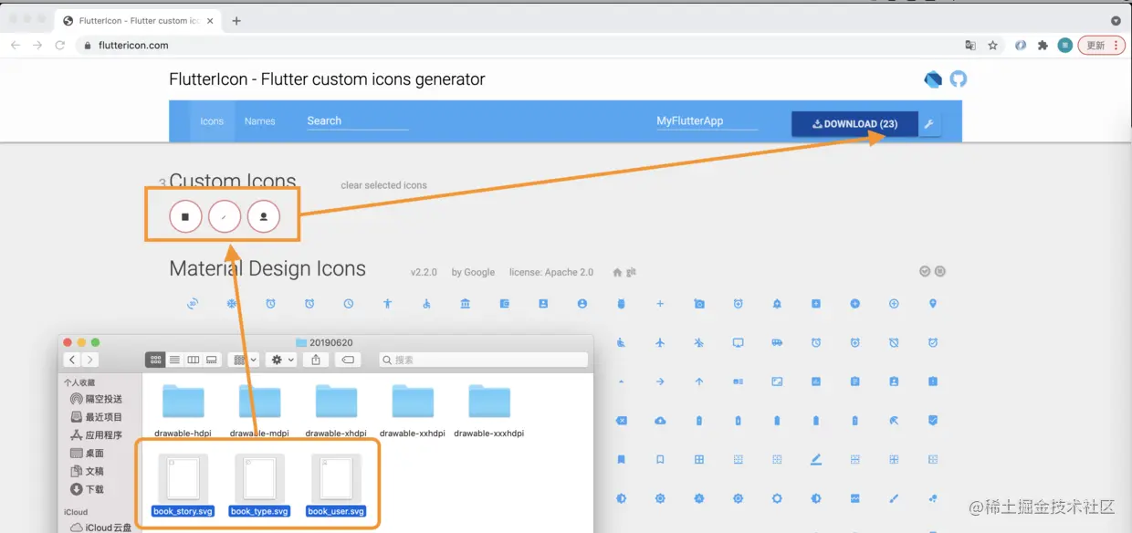1132x533 pixels.
Task: Pick the arrow forward icon
Action: [x=660, y=381]
